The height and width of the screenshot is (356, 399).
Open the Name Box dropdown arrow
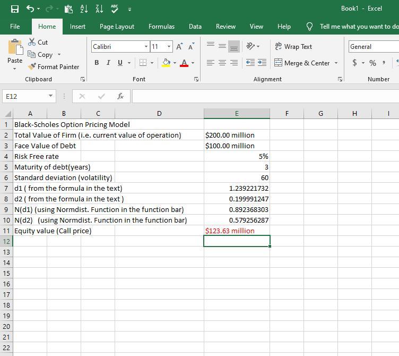pyautogui.click(x=50, y=96)
